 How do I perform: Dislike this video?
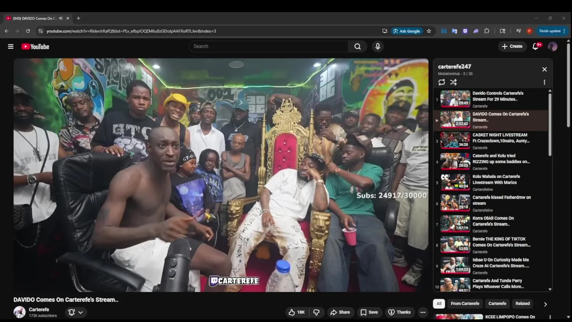(x=316, y=312)
